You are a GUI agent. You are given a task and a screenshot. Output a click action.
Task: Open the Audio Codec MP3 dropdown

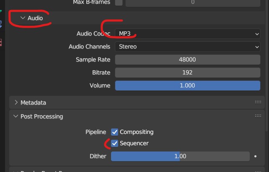(x=188, y=33)
